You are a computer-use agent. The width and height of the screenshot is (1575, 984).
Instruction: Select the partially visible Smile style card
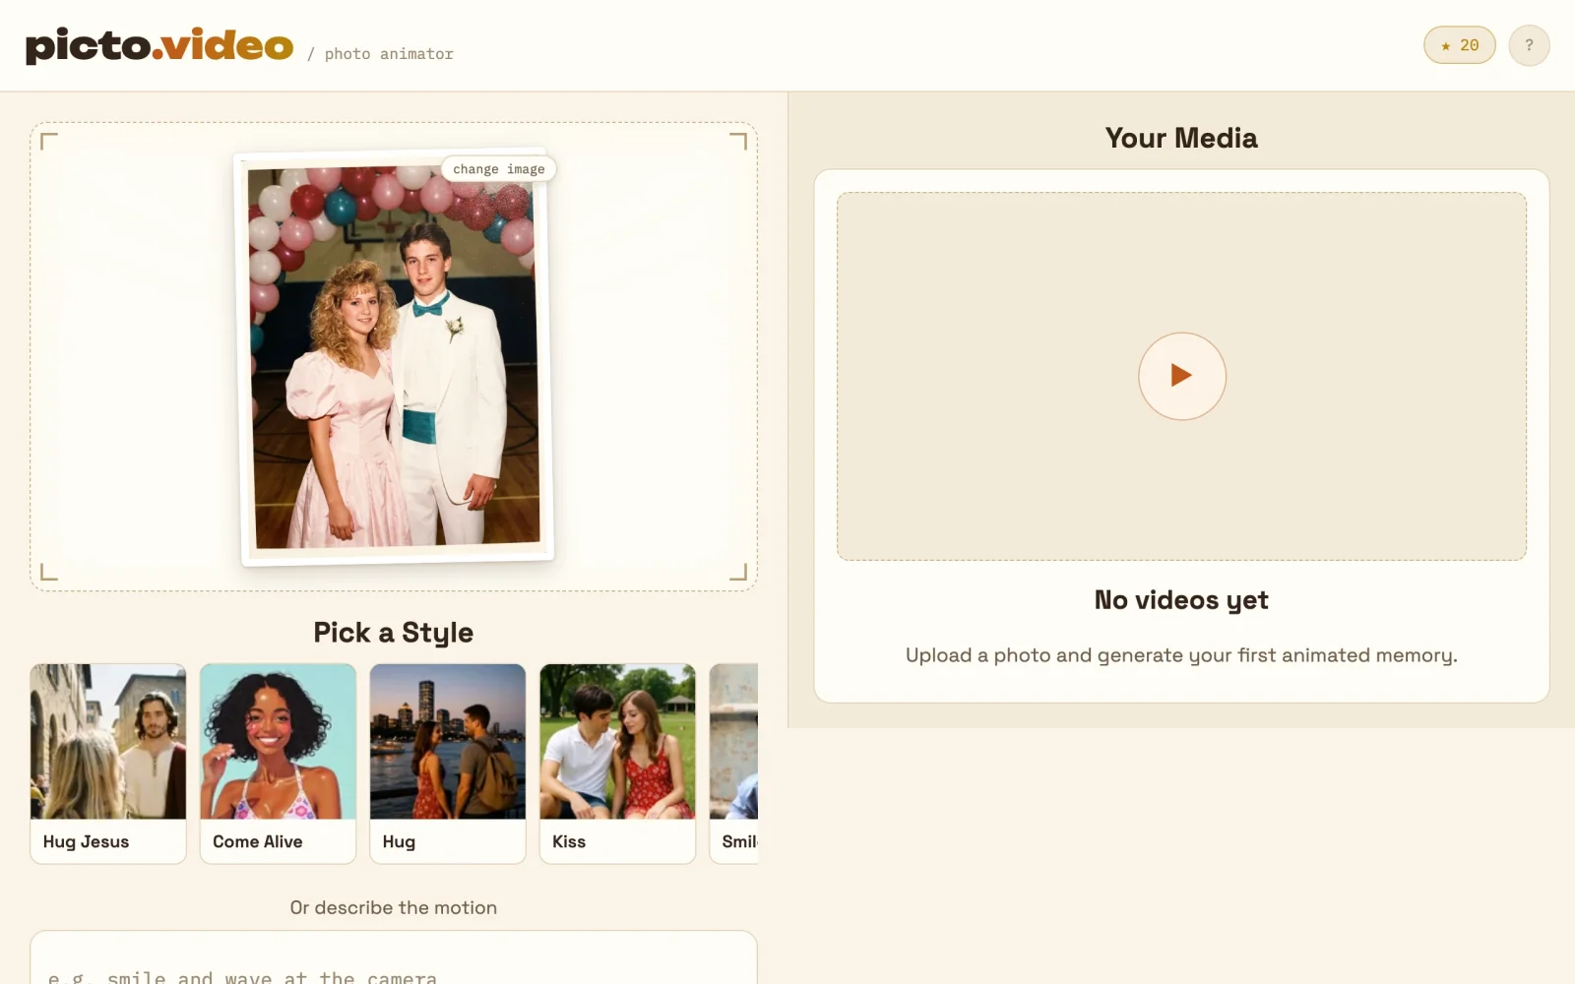coord(734,764)
